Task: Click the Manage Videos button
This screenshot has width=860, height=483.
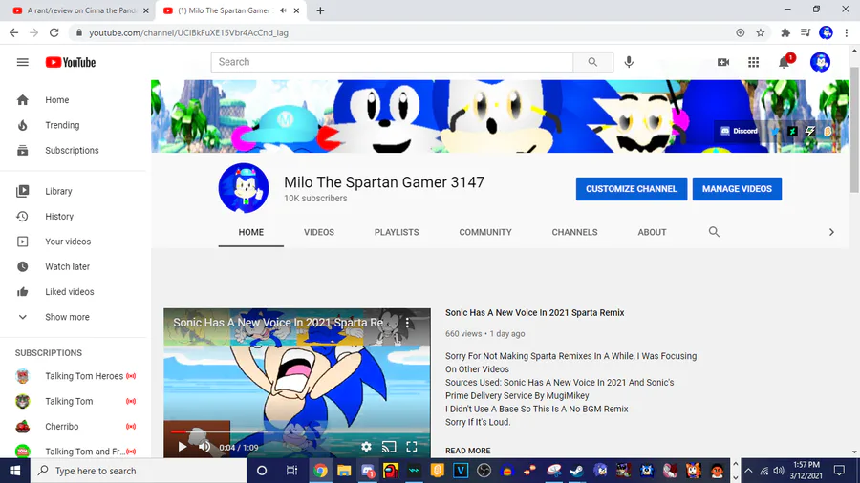Action: pos(737,189)
